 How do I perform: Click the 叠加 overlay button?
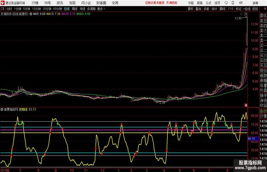[x=198, y=9]
